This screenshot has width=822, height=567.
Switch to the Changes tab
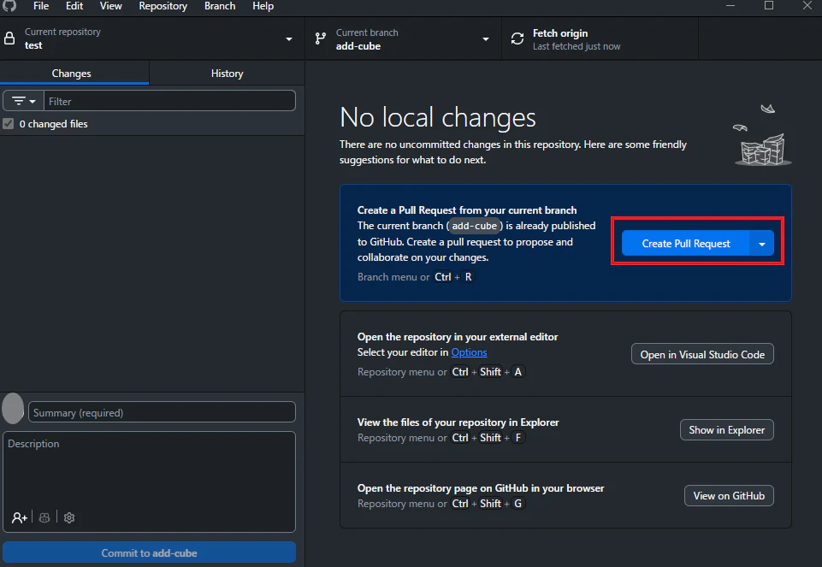click(74, 74)
